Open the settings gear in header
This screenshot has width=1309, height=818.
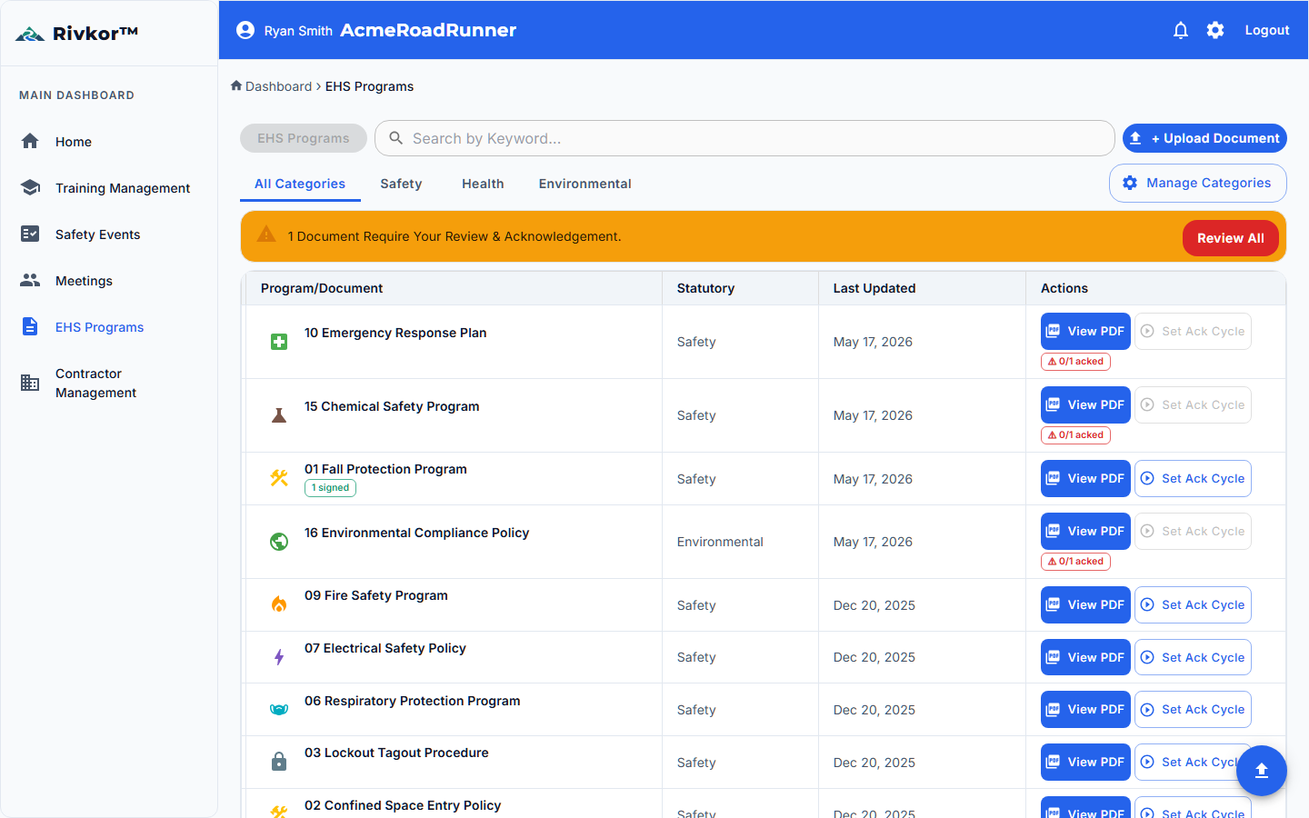tap(1215, 30)
